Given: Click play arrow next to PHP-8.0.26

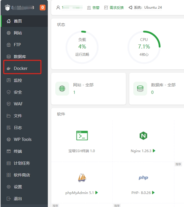Looking at the screenshot, I should (154, 193).
